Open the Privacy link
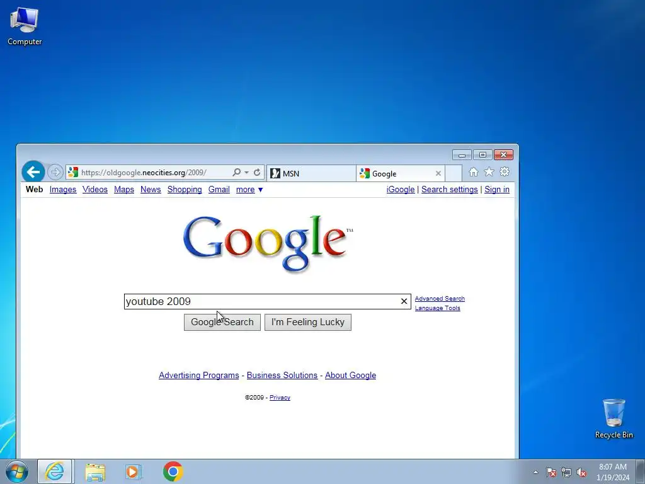This screenshot has width=645, height=484. click(280, 397)
